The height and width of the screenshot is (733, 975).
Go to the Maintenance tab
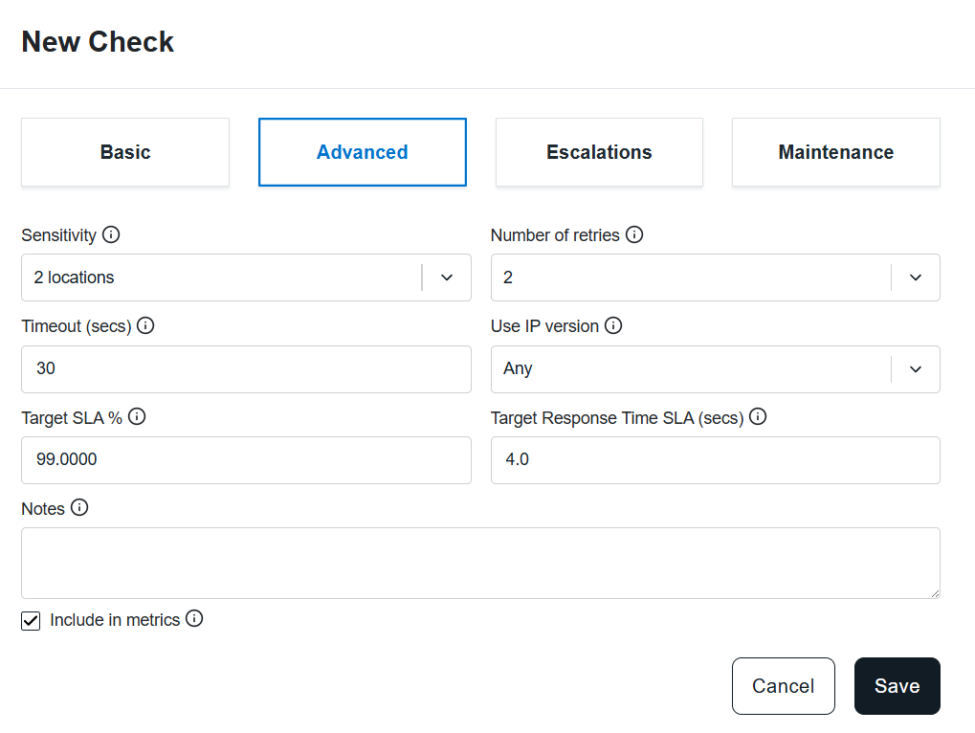click(836, 152)
